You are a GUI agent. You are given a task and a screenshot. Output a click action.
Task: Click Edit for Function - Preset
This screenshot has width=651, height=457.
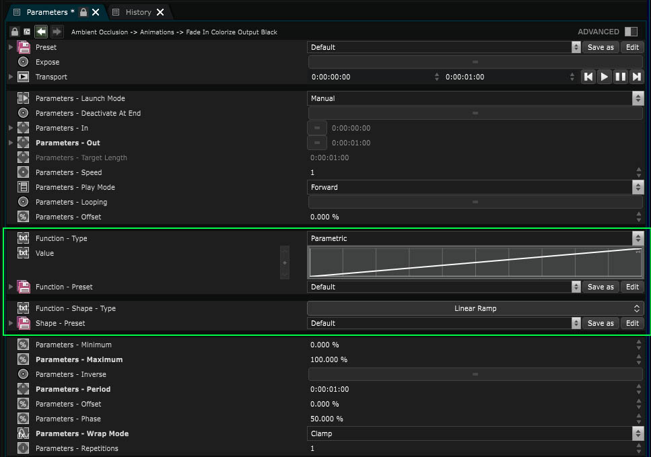click(632, 287)
